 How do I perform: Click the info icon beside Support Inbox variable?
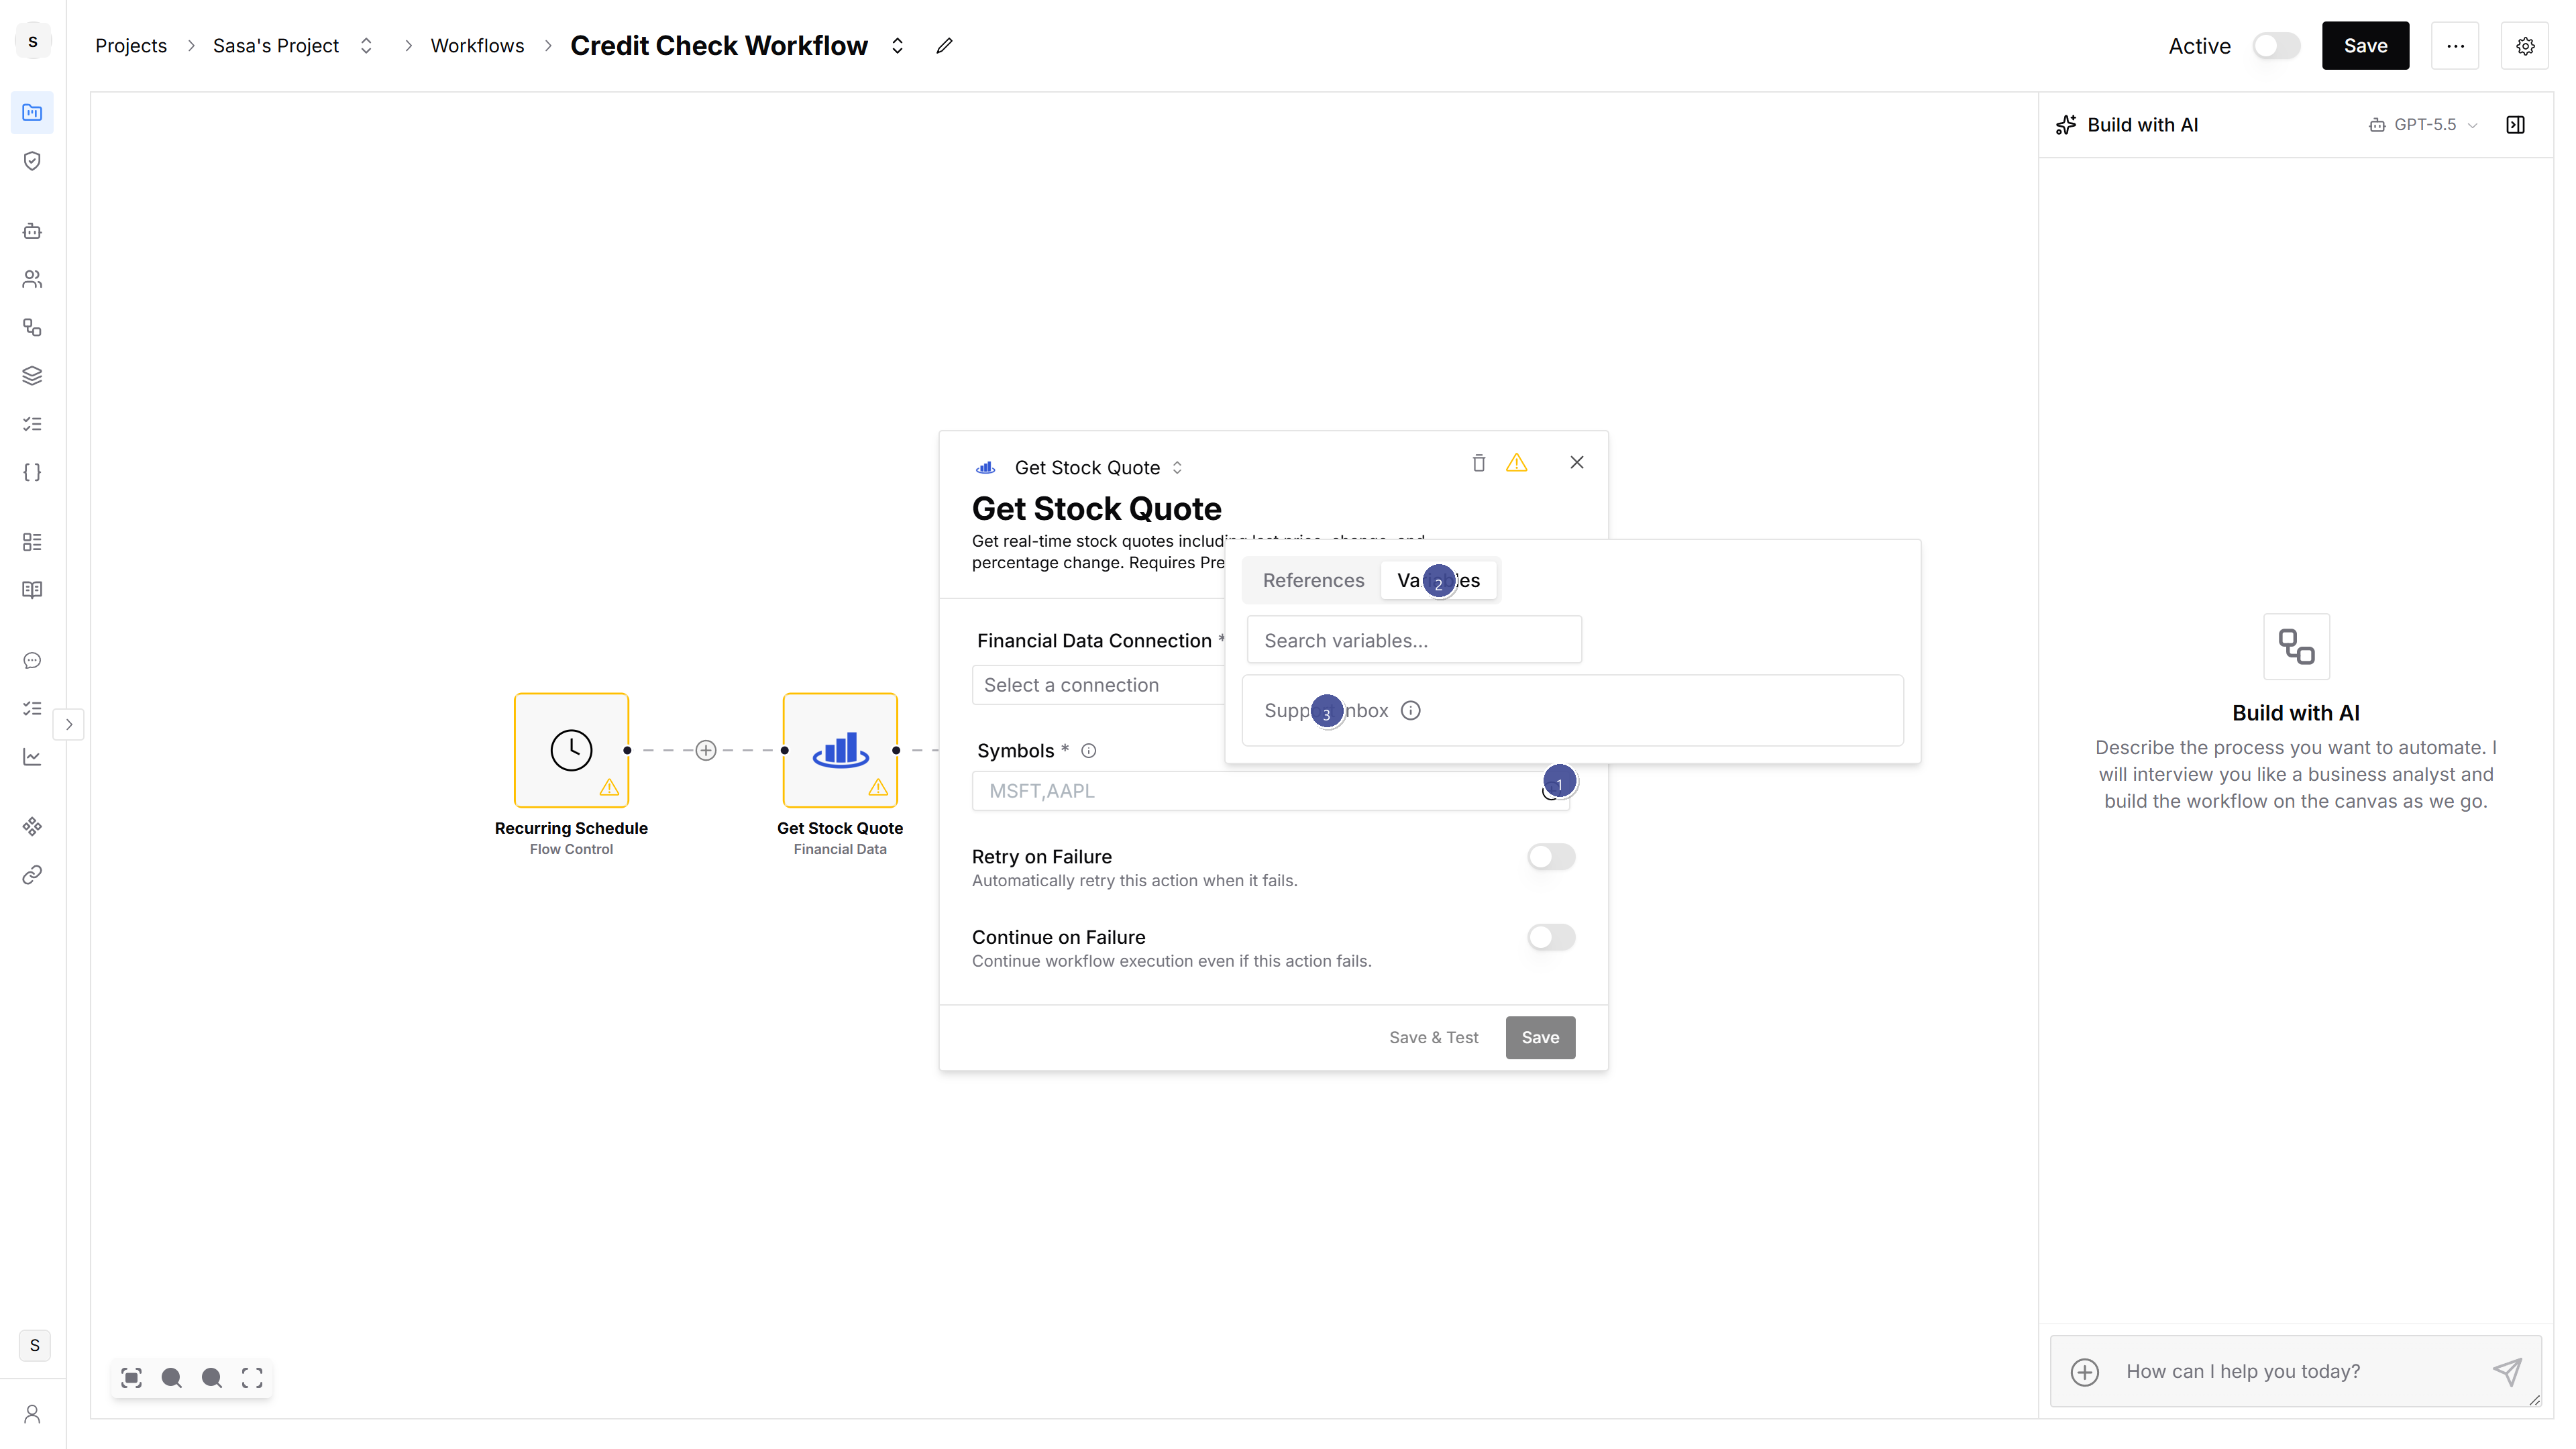tap(1411, 711)
